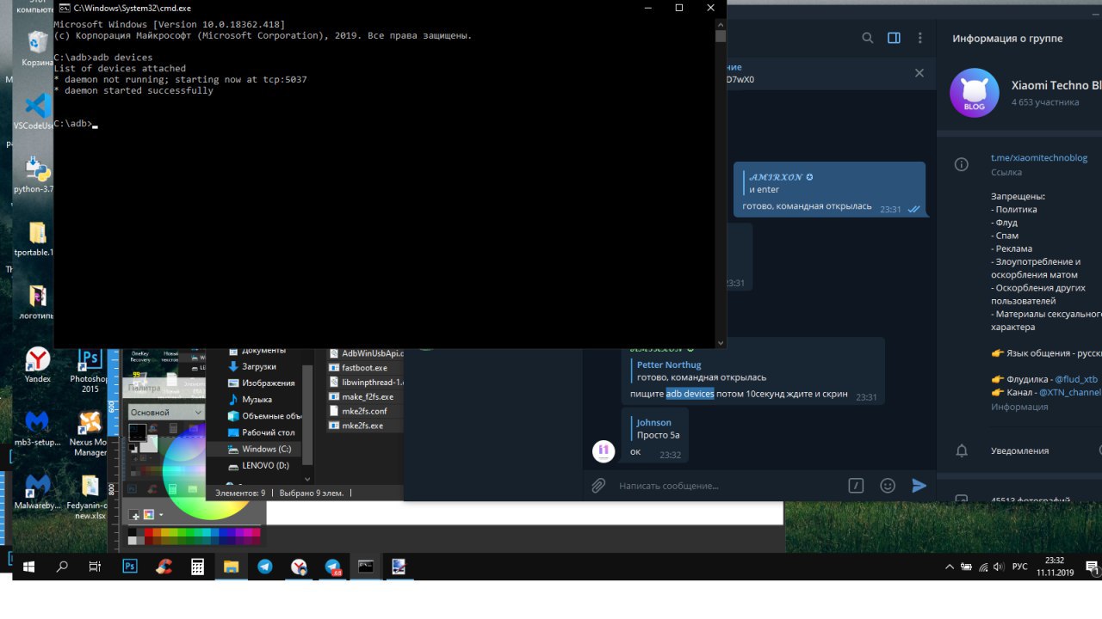The image size is (1102, 619).
Task: Open the Photoshop 2015 desktop shortcut
Action: click(x=89, y=371)
